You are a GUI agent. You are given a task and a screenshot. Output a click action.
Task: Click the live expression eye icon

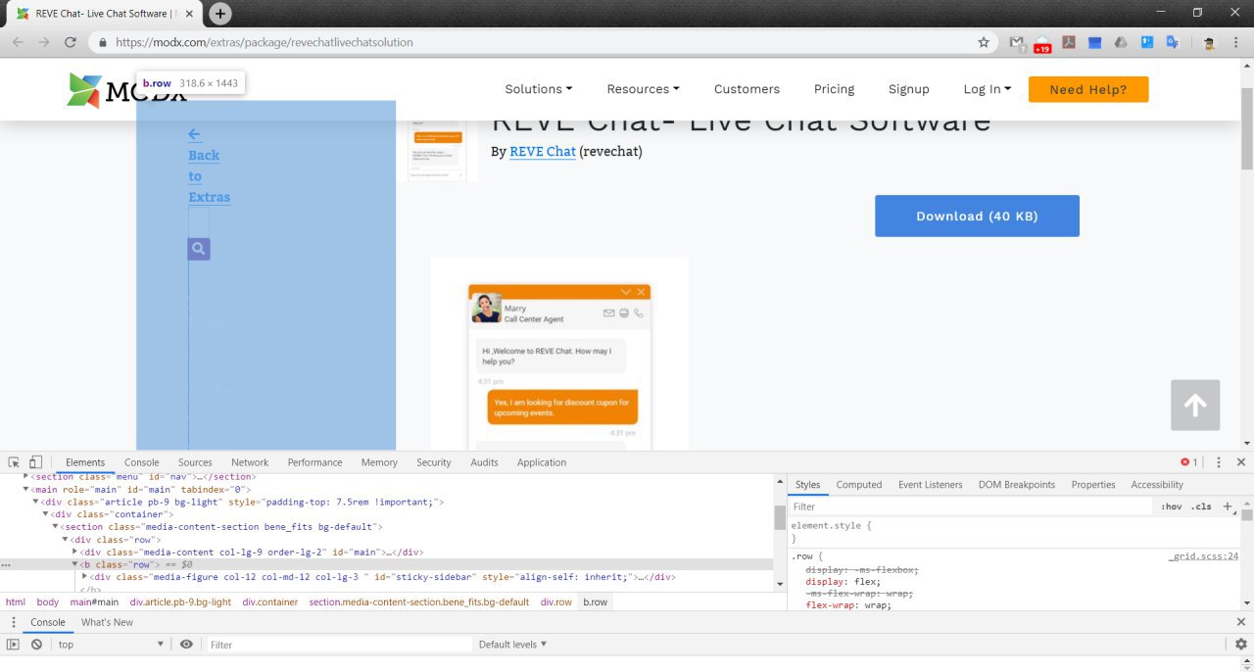(x=186, y=645)
